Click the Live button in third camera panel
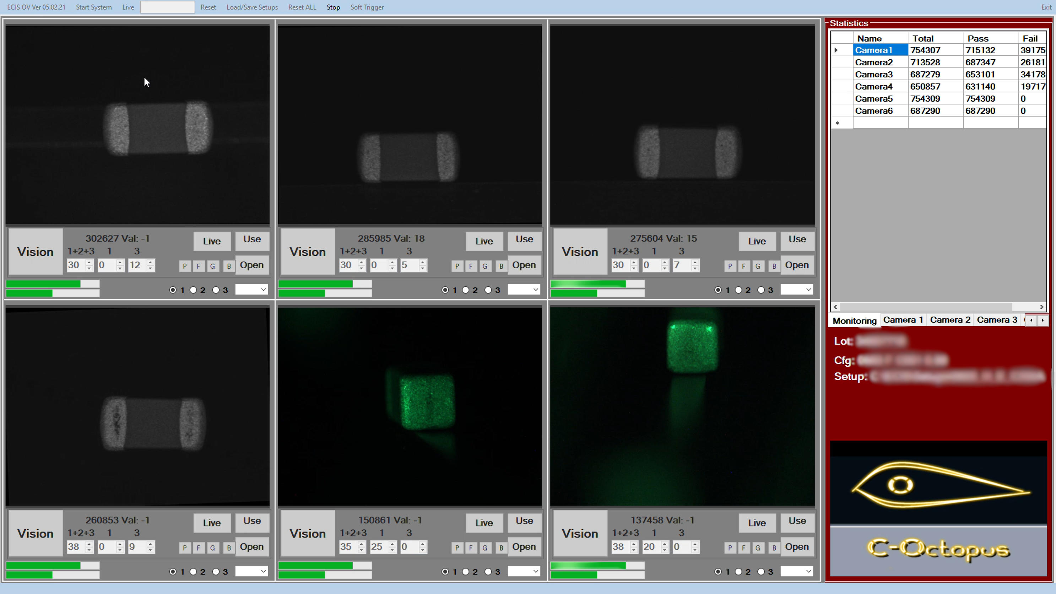This screenshot has width=1056, height=594. [757, 241]
